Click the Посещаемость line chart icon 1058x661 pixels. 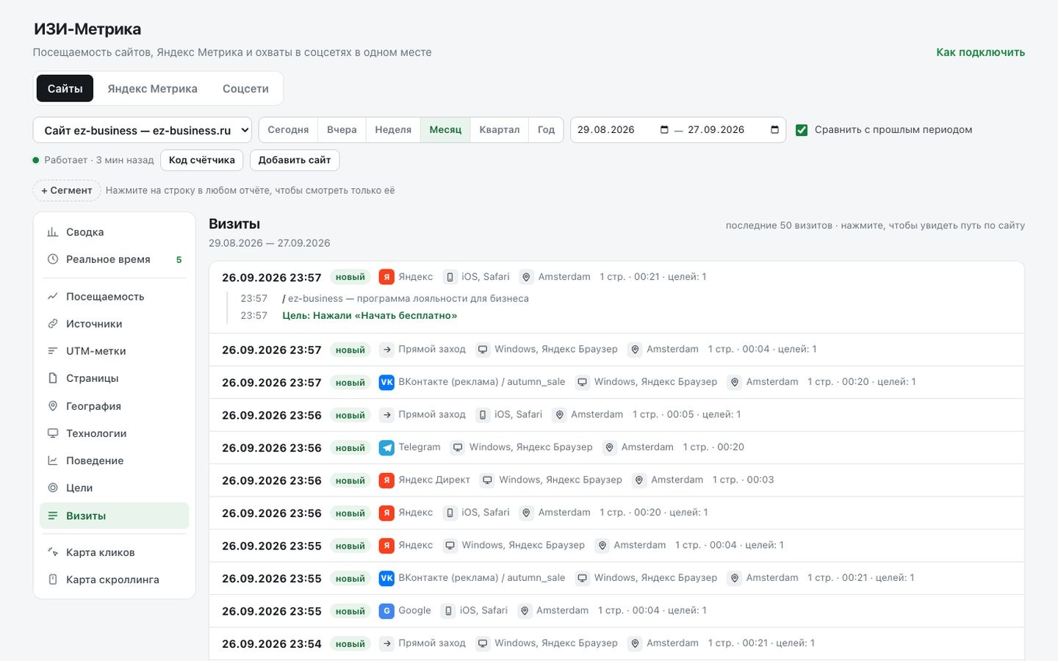pyautogui.click(x=53, y=297)
